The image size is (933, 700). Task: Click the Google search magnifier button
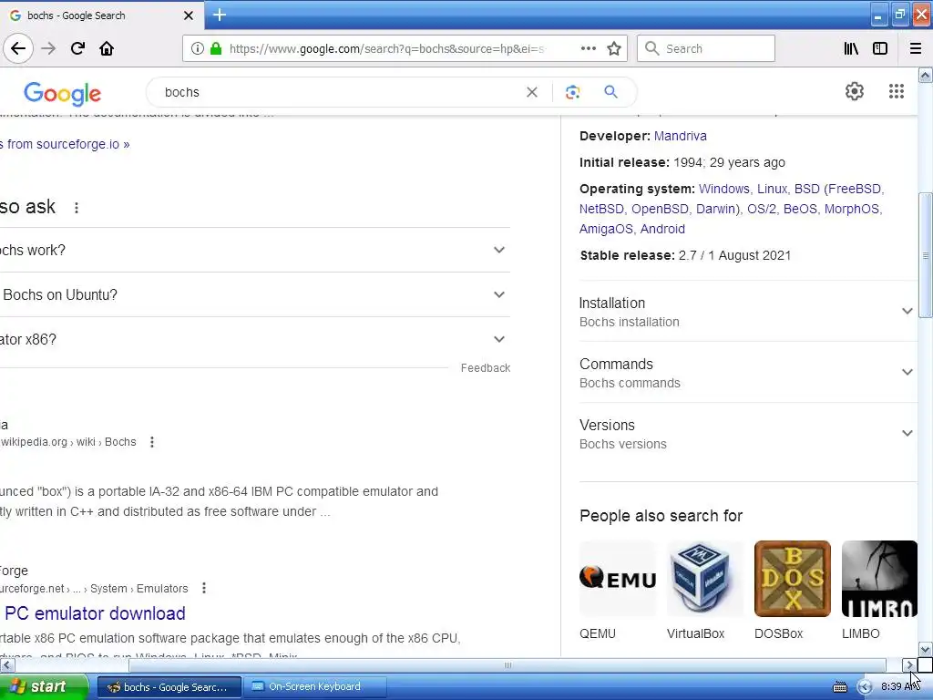coord(610,92)
